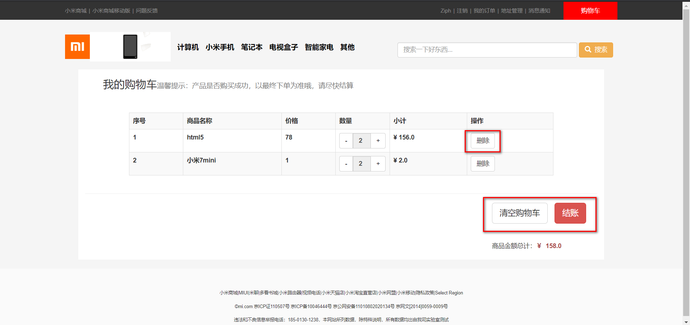Image resolution: width=690 pixels, height=325 pixels.
Task: Delete the 小米7mini item from cart
Action: coord(483,164)
